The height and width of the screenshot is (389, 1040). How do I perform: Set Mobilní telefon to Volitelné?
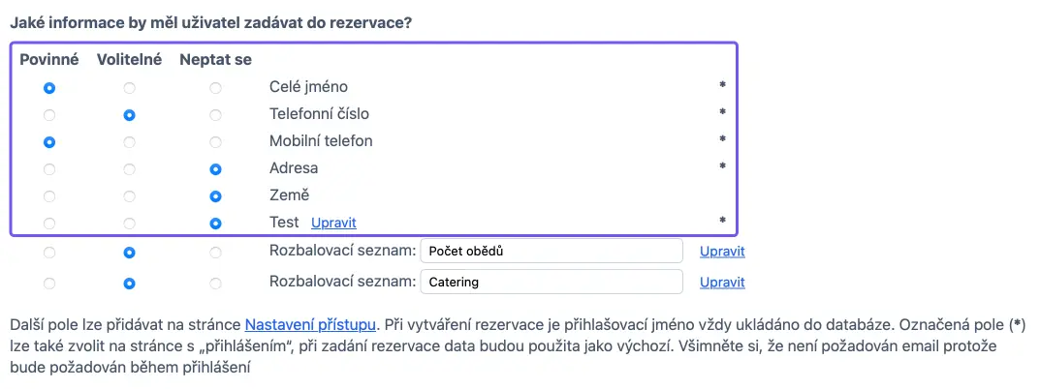coord(129,142)
